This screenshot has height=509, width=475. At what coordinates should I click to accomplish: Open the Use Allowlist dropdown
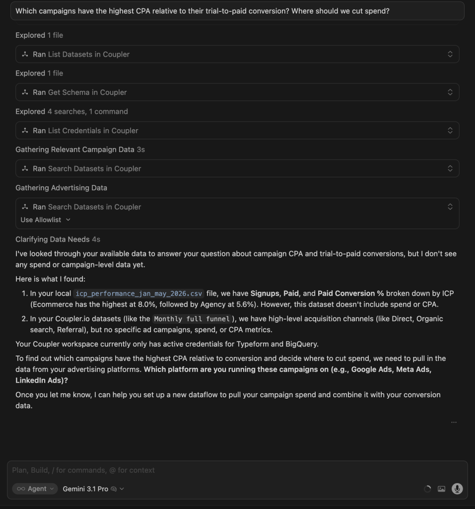45,220
